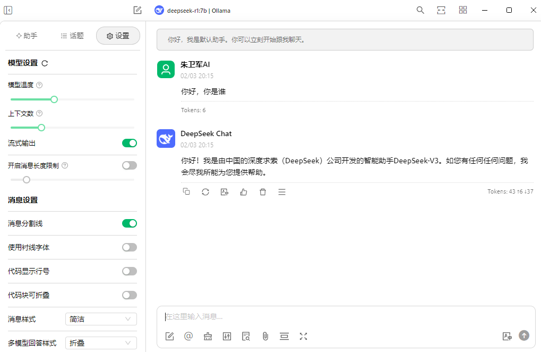Screen dimensions: 541x352
Task: Regenerate the DeepSeek reply
Action: tap(205, 192)
